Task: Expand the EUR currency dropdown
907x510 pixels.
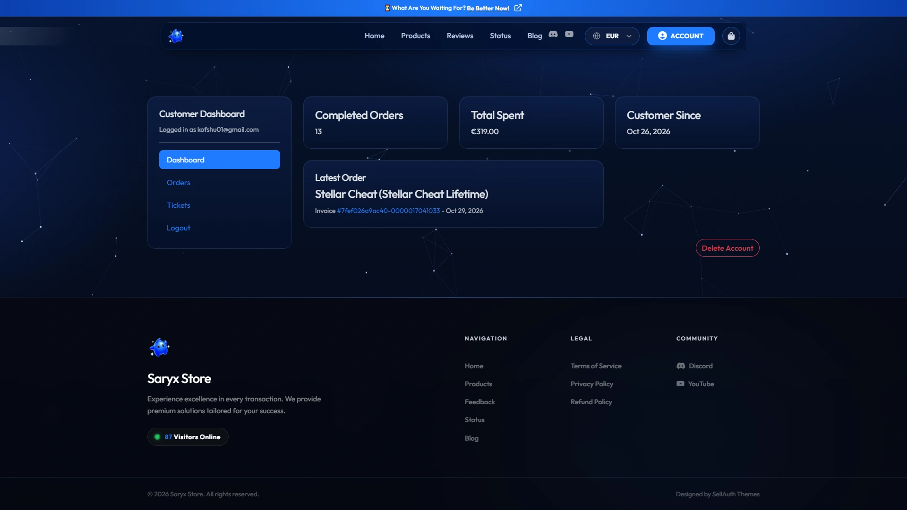Action: tap(612, 36)
